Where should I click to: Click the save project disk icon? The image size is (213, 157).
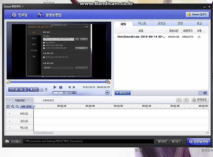186,100
